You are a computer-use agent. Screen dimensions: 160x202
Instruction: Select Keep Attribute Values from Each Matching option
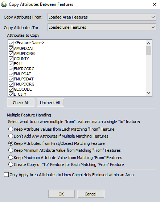[11, 129]
